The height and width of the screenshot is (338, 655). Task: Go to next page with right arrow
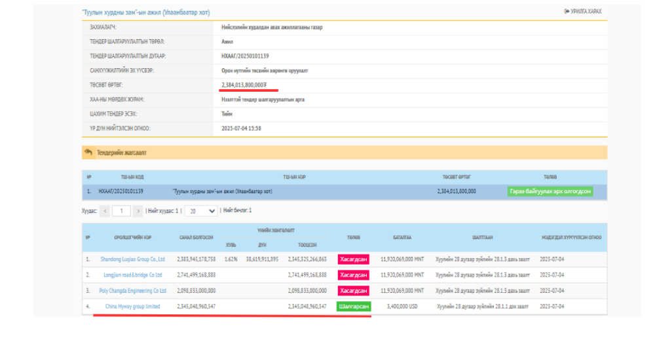click(x=138, y=211)
